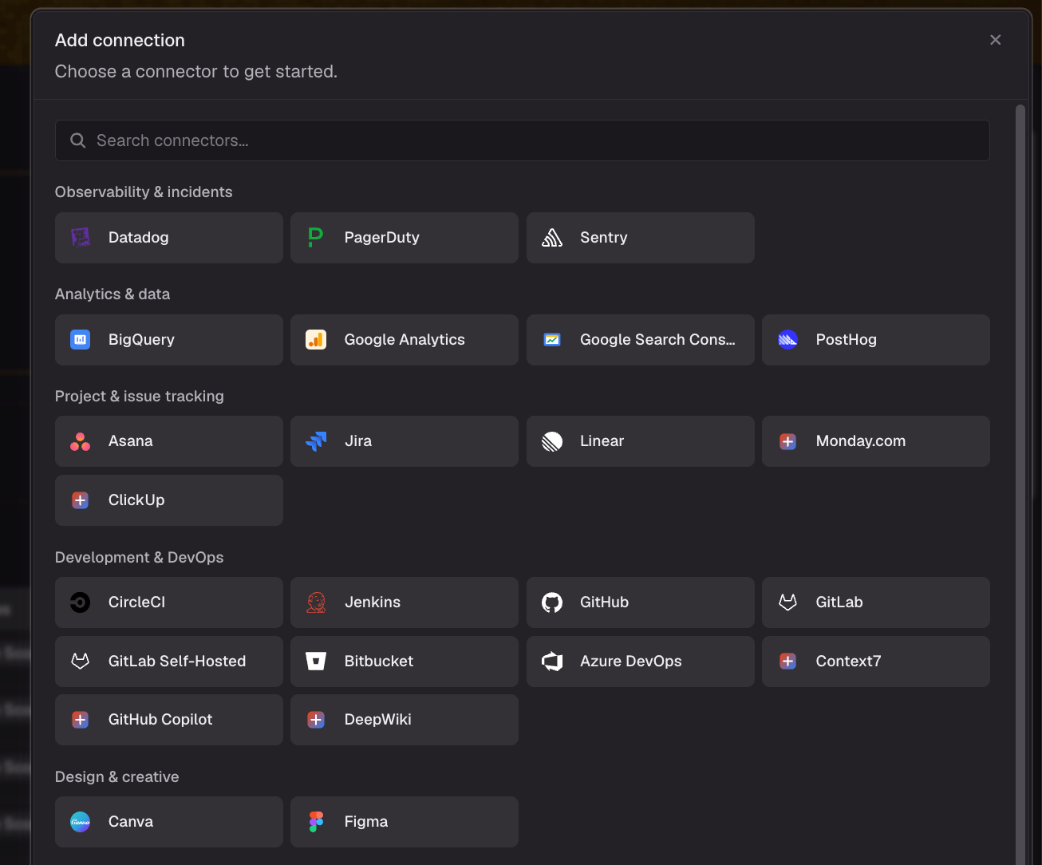Viewport: 1042px width, 865px height.
Task: Select the Jira connector name
Action: pos(358,441)
